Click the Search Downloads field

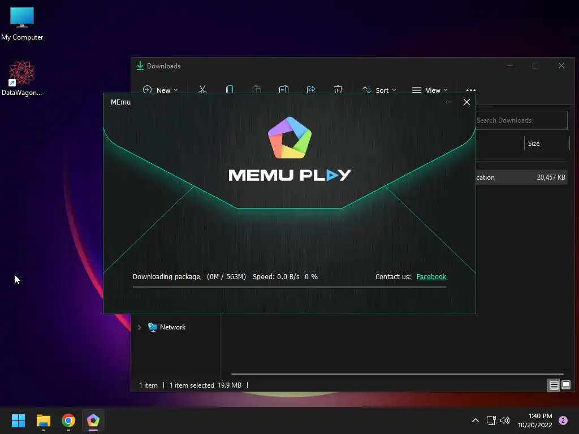click(521, 120)
